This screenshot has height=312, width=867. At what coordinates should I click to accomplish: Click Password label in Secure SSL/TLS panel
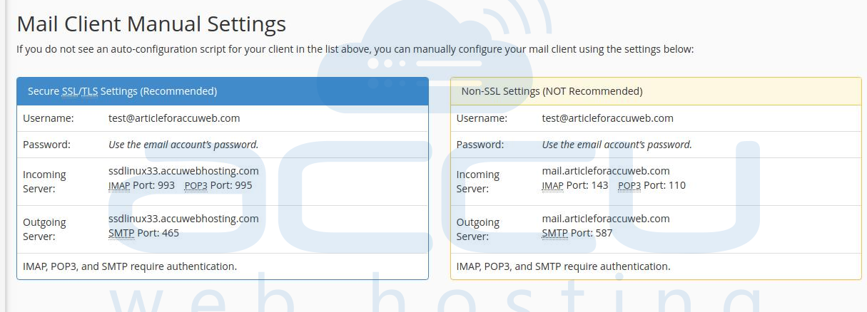click(x=47, y=145)
